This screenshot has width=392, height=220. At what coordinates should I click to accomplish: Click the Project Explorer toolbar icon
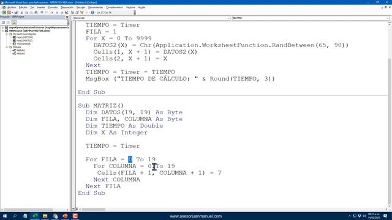[72, 12]
